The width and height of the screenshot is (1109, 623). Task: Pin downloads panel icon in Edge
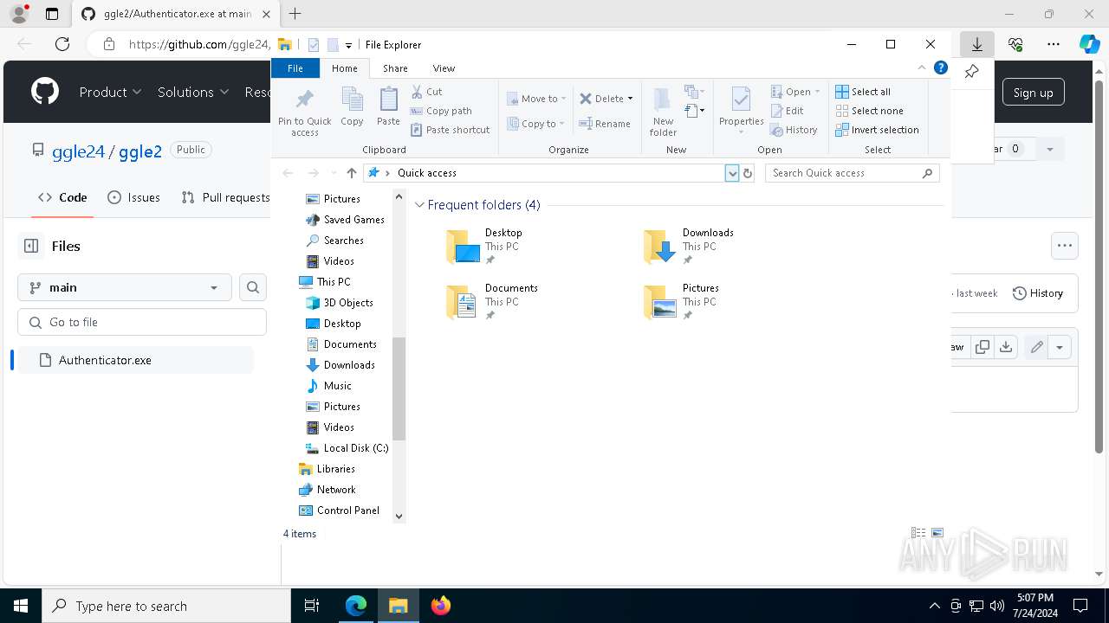click(x=972, y=72)
